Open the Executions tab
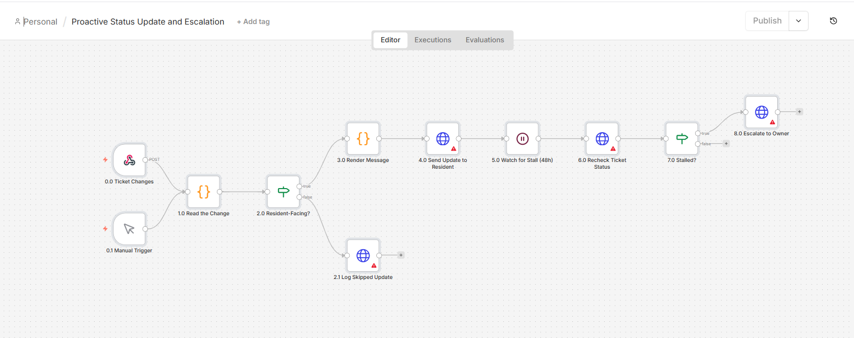 (x=433, y=40)
